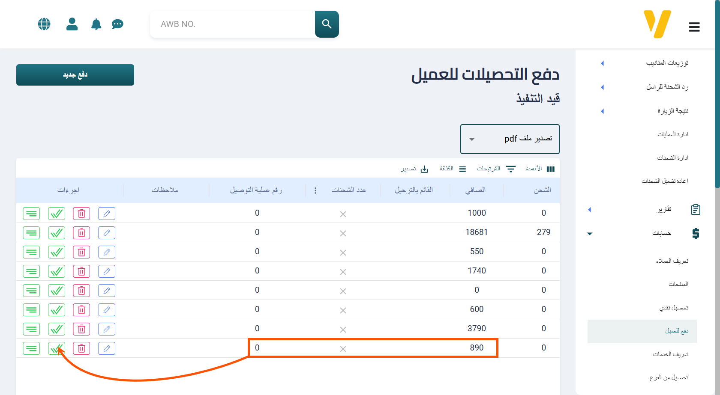Focus the AWB NO. search field
Viewport: 720px width, 395px height.
234,24
